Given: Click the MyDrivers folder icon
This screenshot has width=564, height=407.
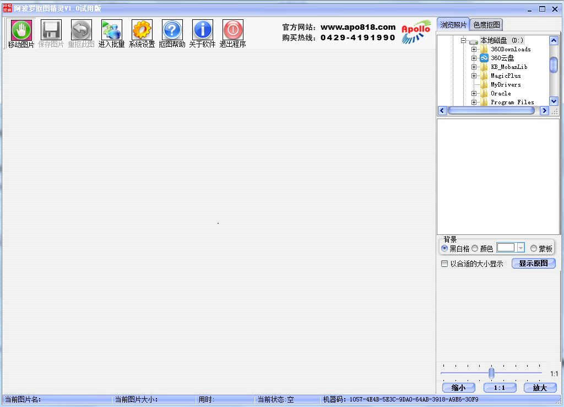Looking at the screenshot, I should tap(484, 84).
